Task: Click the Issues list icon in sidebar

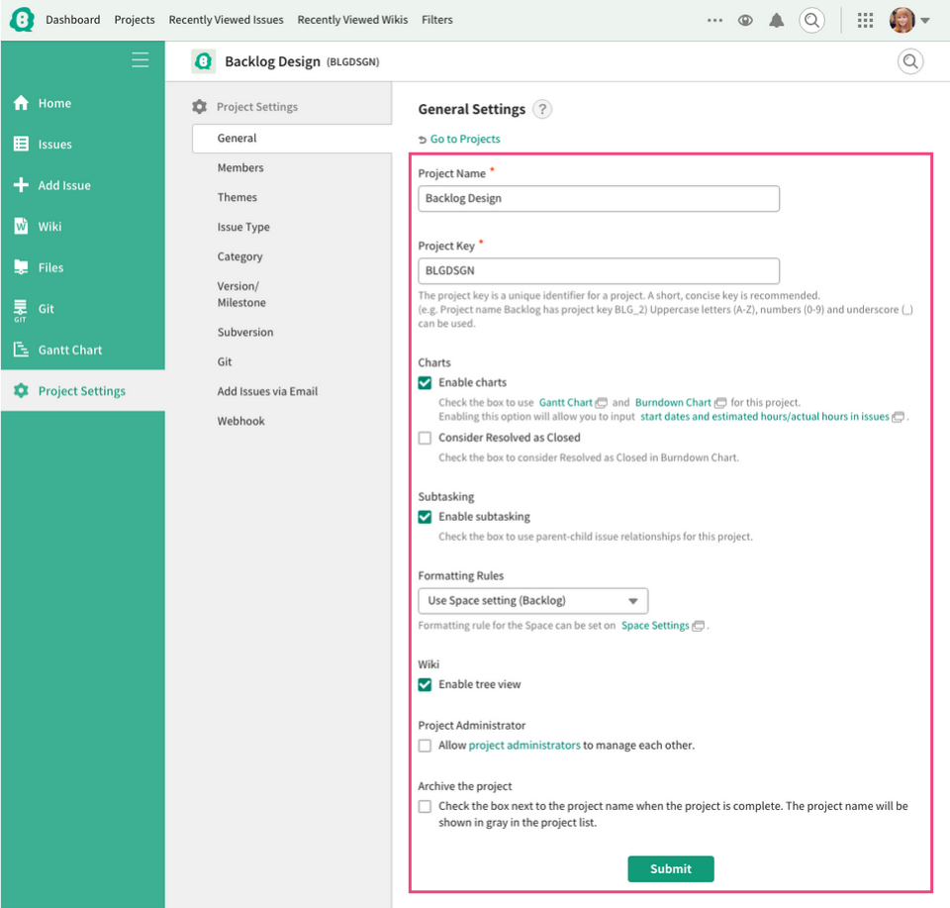Action: coord(21,144)
